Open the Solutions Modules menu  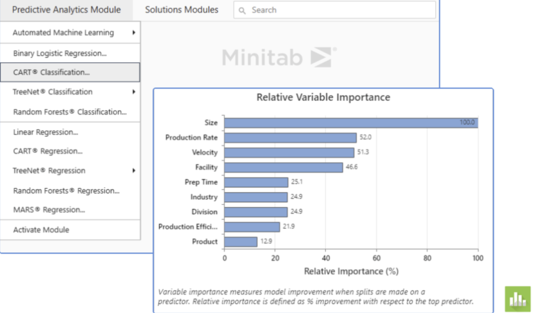182,10
